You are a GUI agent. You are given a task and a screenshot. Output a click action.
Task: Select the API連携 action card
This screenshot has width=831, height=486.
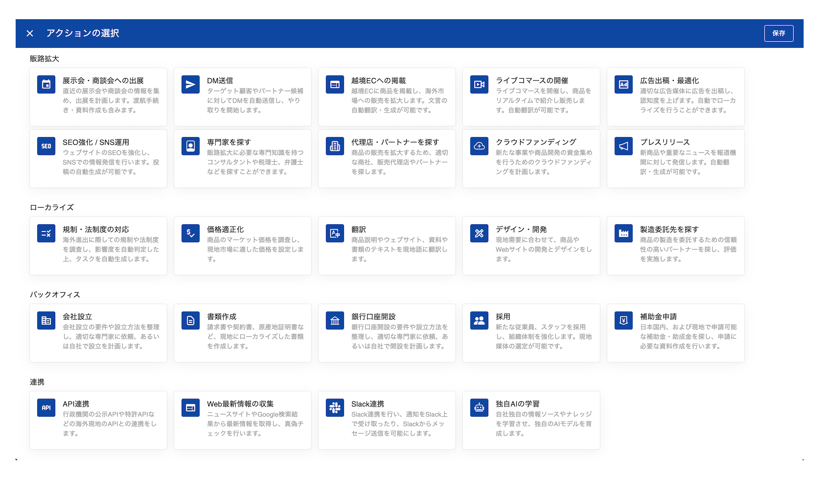coord(98,420)
